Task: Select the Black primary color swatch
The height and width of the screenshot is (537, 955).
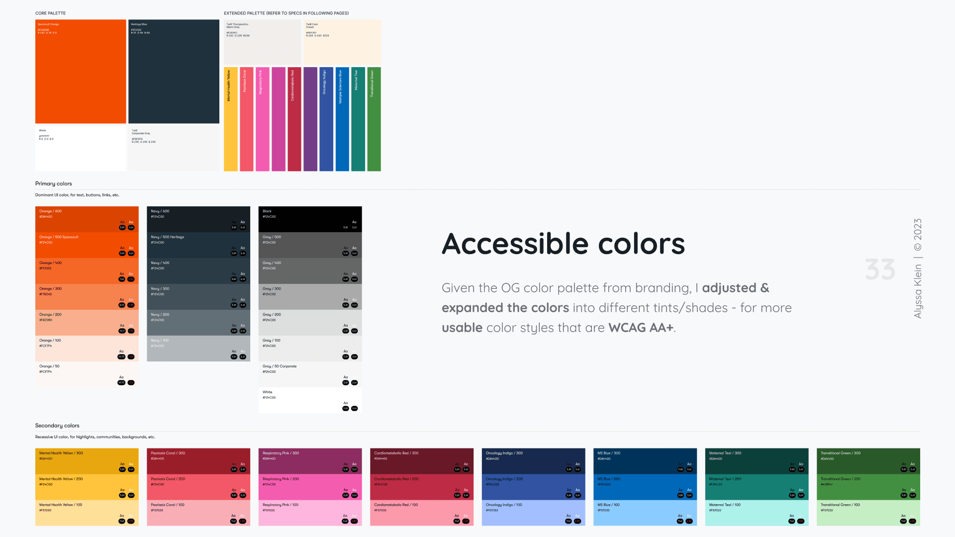Action: click(x=310, y=219)
